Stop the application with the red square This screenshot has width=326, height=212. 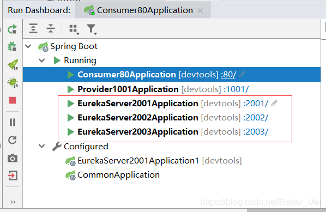pos(13,100)
